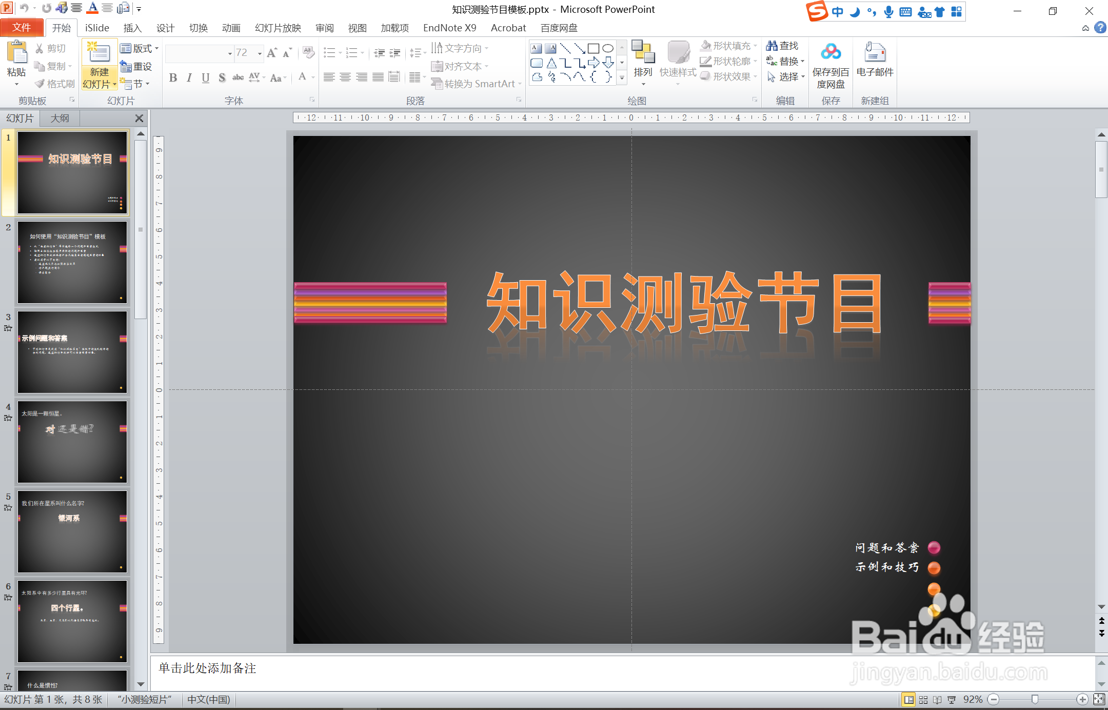Select the oval shape in shape gallery
The height and width of the screenshot is (710, 1108).
pos(608,49)
